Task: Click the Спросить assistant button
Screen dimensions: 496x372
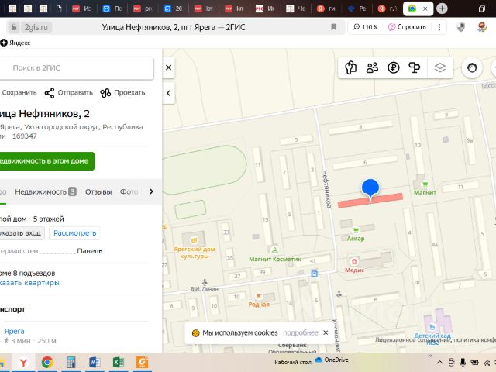Action: (x=407, y=27)
